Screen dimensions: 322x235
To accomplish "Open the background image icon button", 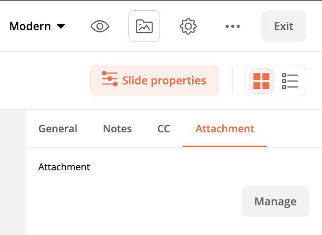I will pos(144,26).
